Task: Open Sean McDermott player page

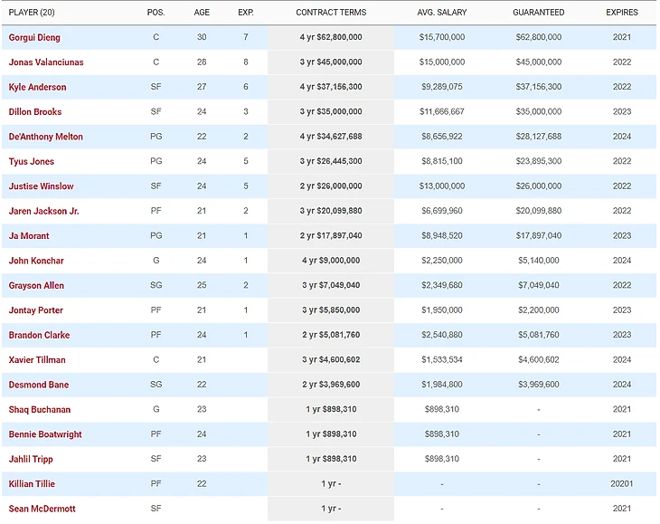Action: coord(42,509)
